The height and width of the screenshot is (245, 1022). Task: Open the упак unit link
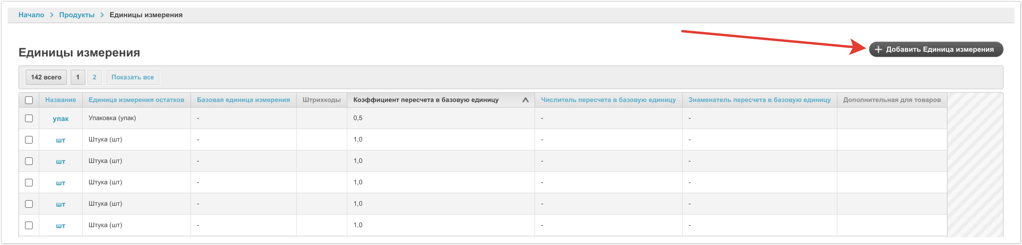(x=60, y=119)
